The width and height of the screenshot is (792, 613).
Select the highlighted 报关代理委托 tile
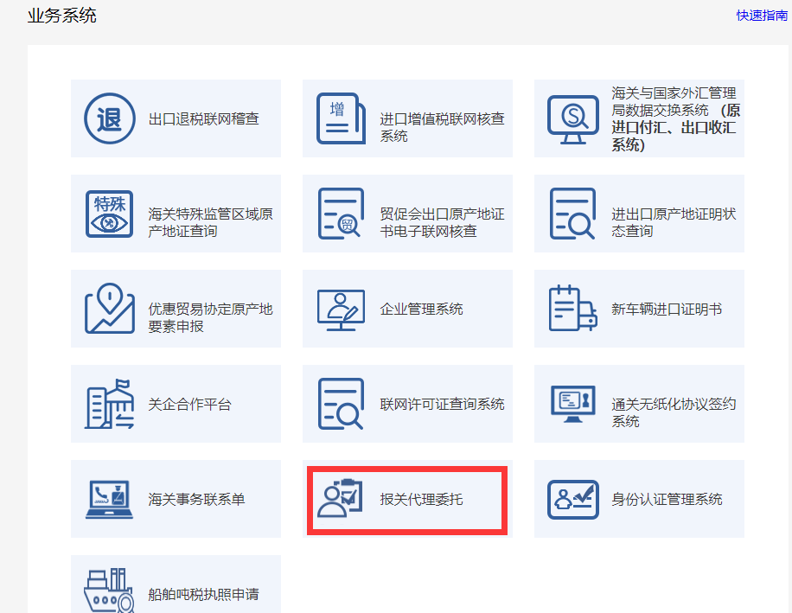click(406, 499)
